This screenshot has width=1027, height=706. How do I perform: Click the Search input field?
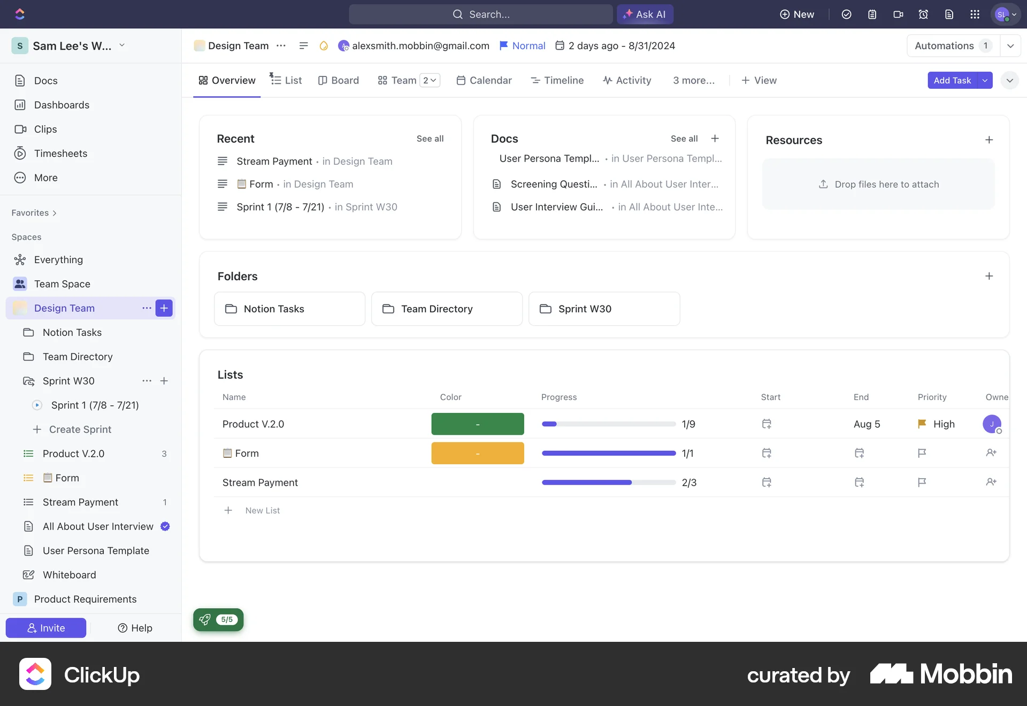(481, 14)
